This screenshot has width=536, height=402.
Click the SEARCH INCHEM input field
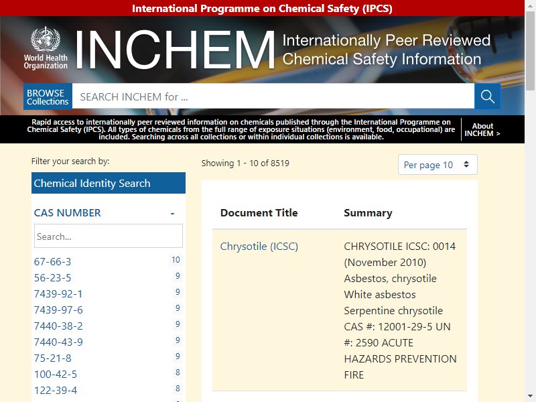(273, 96)
